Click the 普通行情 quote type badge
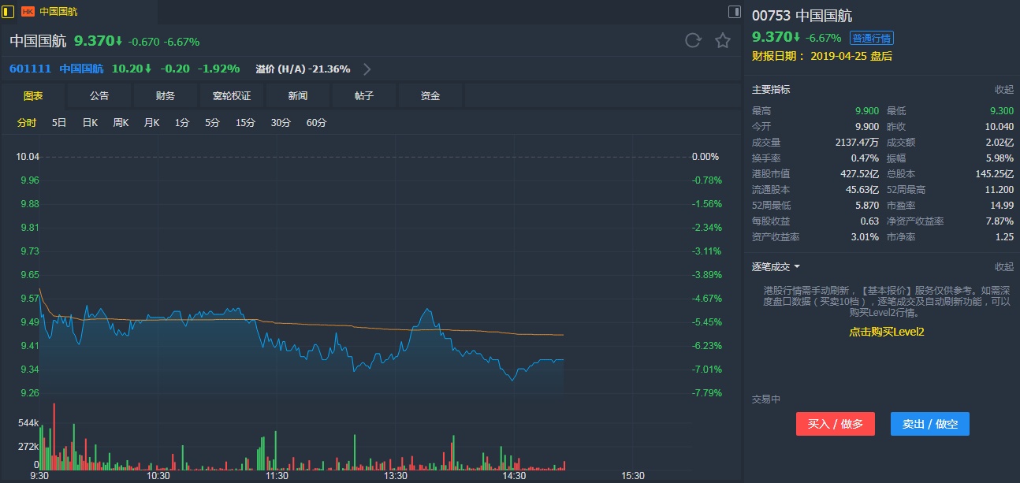 coord(871,38)
